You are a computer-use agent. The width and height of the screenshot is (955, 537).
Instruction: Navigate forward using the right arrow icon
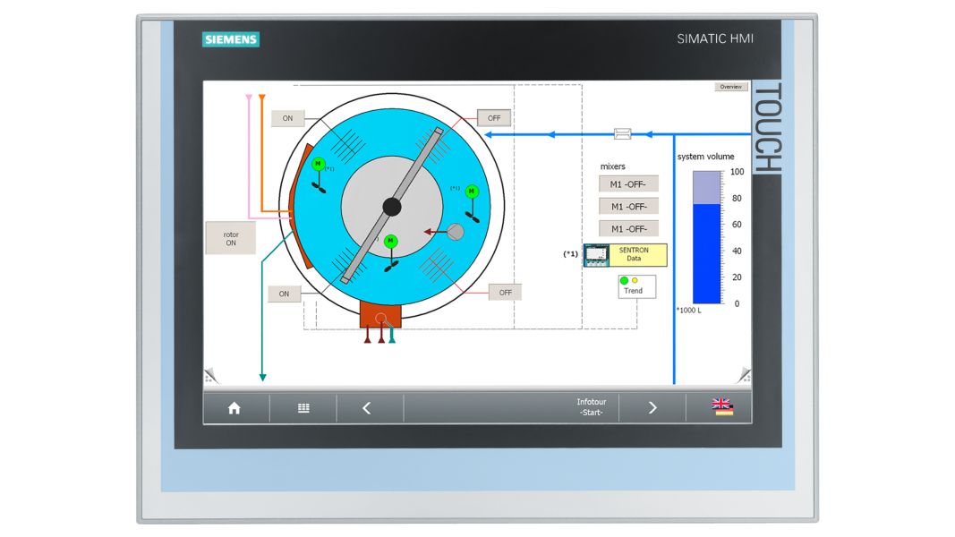click(652, 408)
